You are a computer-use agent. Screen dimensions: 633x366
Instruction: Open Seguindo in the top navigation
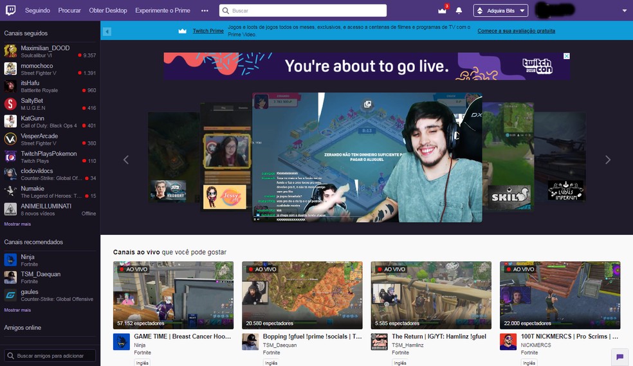(x=37, y=10)
